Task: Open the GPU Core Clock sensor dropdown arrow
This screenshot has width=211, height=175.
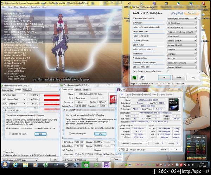Action: click(25, 95)
